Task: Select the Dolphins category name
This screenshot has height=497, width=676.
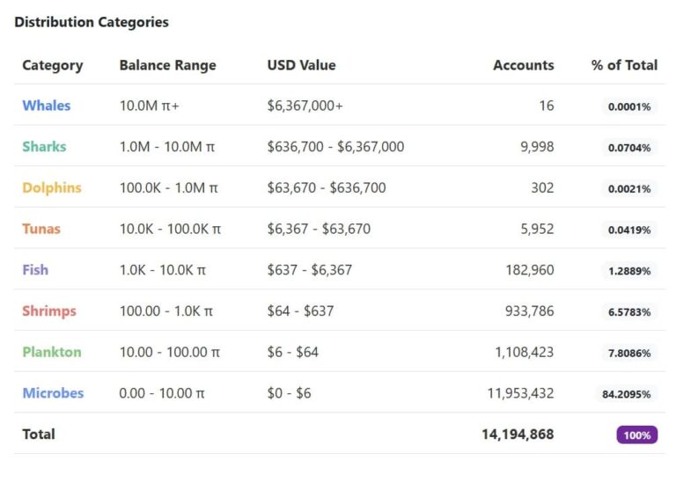Action: [x=52, y=187]
